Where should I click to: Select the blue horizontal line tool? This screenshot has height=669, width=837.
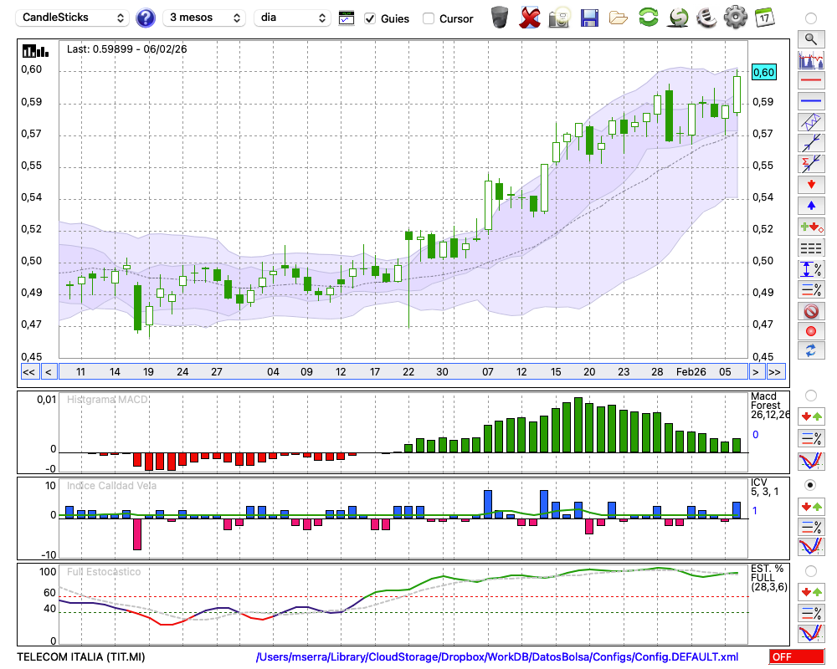811,101
